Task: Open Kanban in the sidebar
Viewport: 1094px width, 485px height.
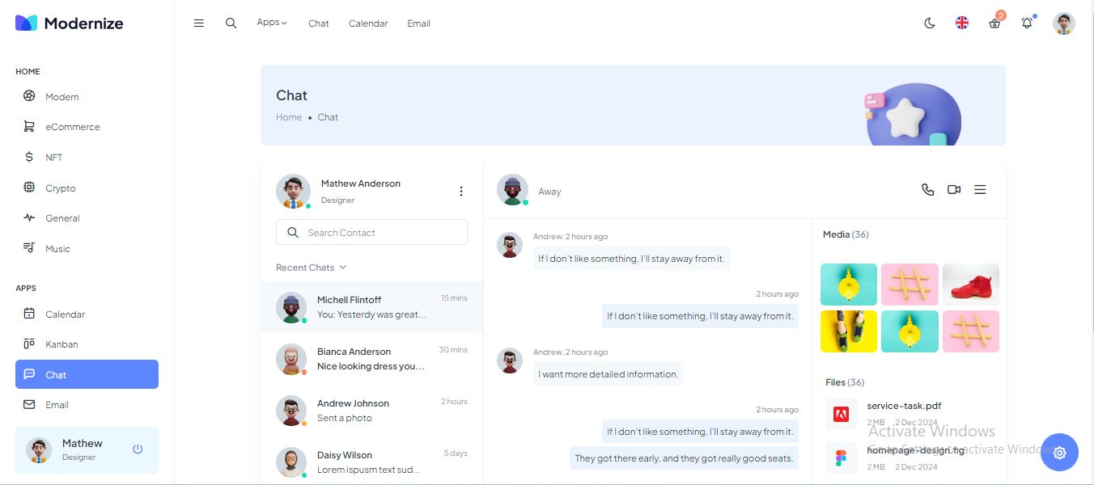Action: [x=61, y=344]
